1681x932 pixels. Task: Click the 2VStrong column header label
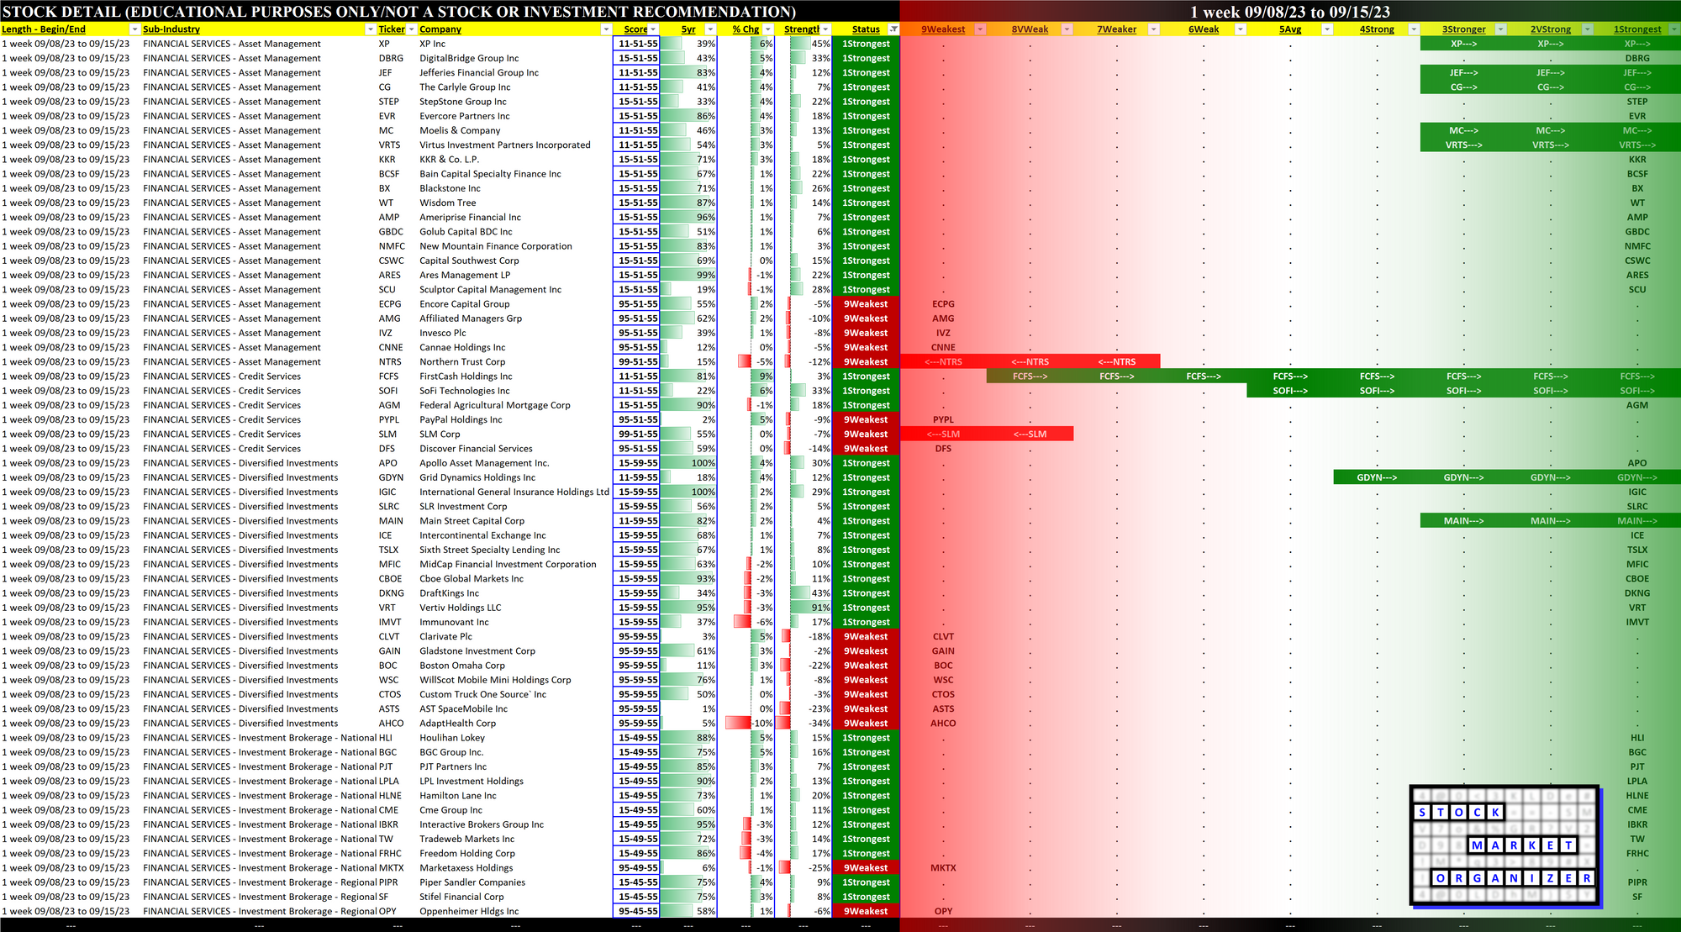pyautogui.click(x=1550, y=29)
